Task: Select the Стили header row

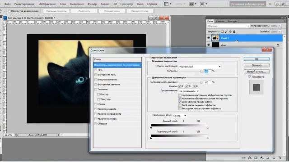Action: (117, 59)
